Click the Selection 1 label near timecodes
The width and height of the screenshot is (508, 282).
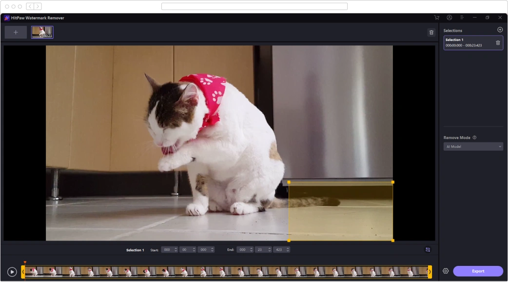point(134,249)
